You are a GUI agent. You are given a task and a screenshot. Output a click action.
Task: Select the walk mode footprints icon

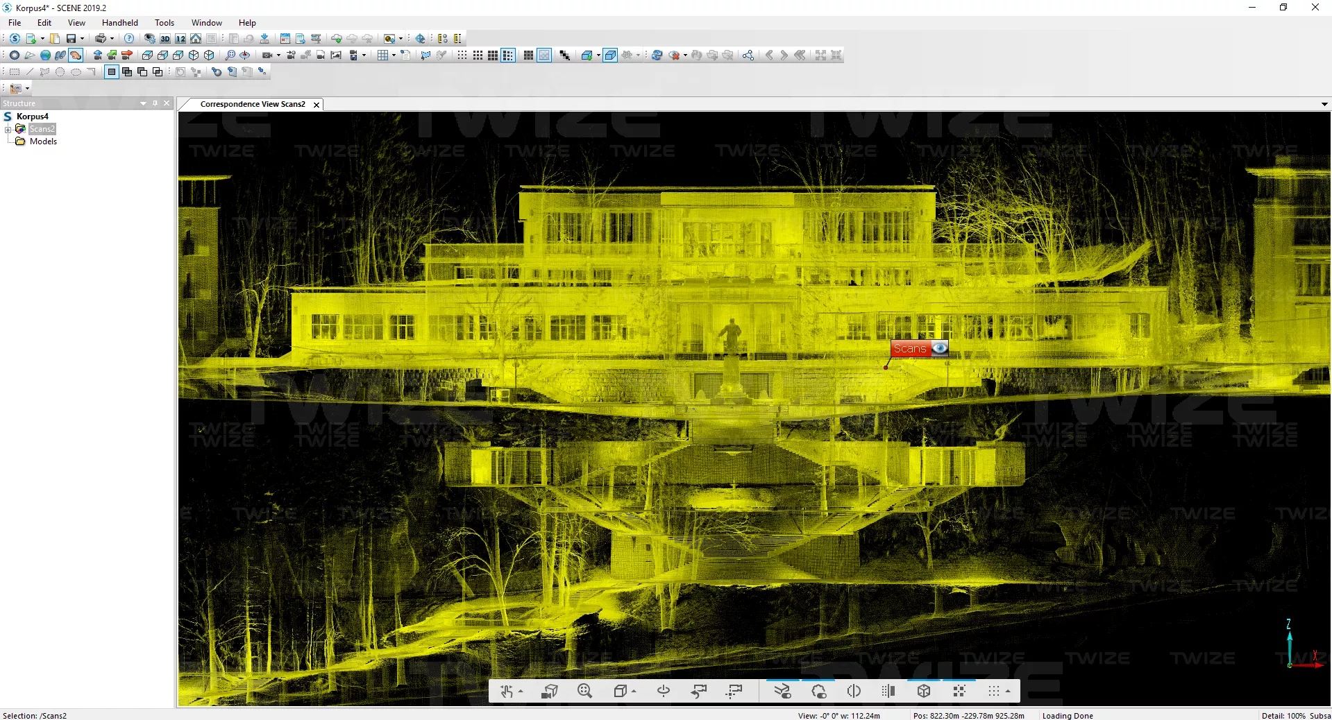pos(60,55)
